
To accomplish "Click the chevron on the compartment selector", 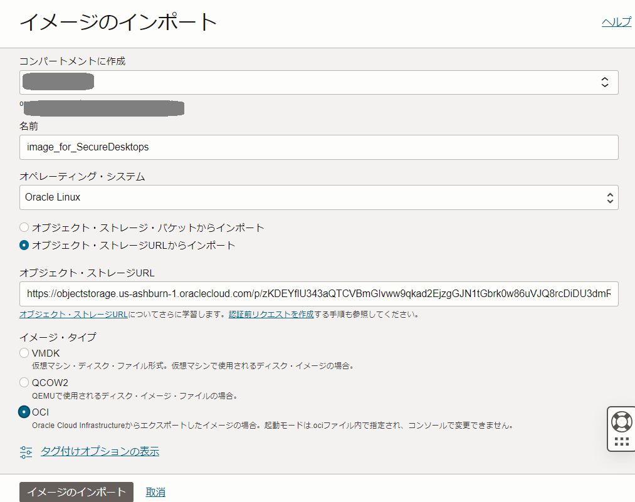I will pyautogui.click(x=604, y=81).
